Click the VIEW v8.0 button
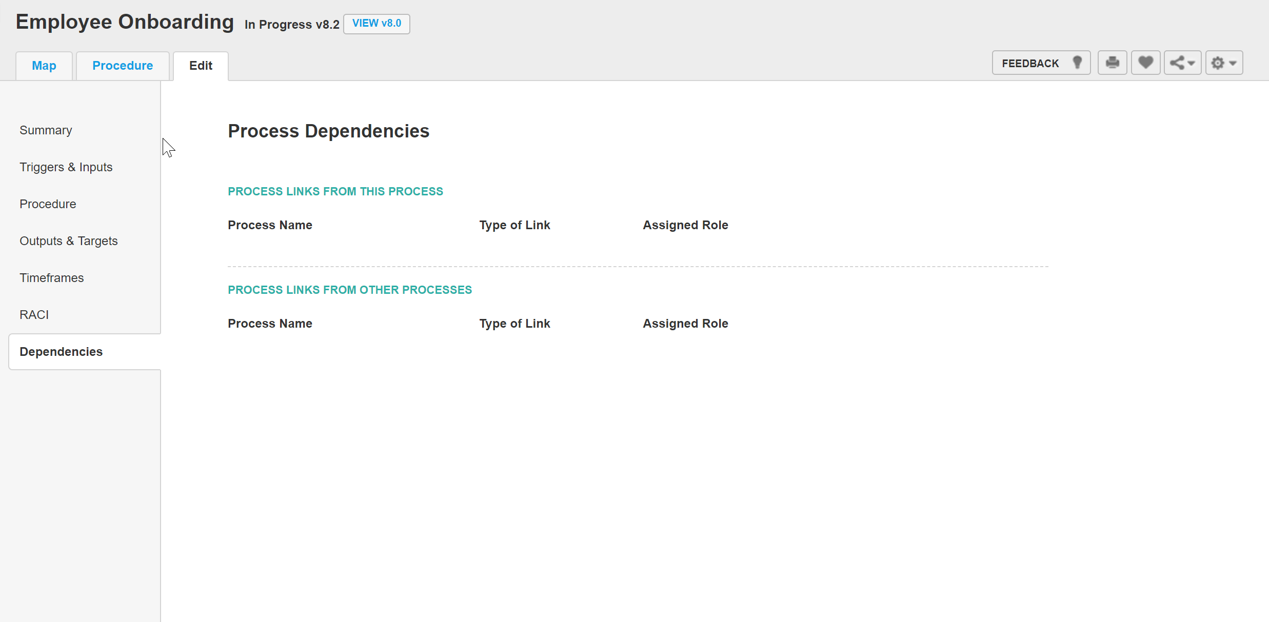The height and width of the screenshot is (622, 1269). point(376,24)
